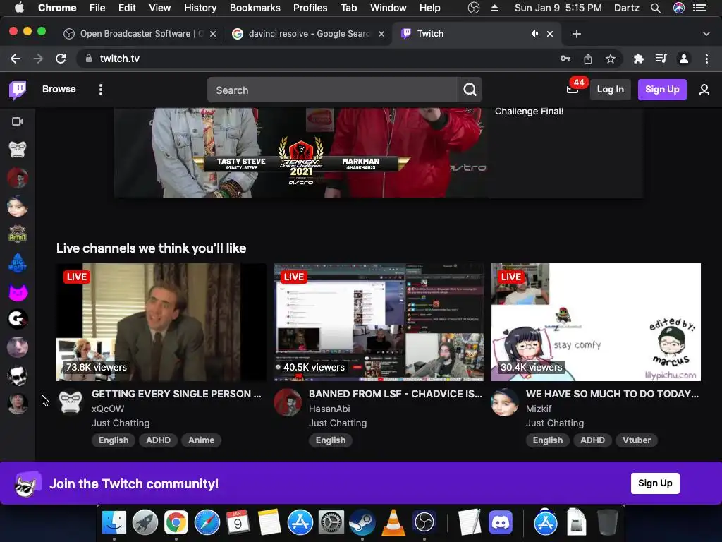Open the Chrome profile avatar menu
The image size is (722, 542).
click(684, 59)
